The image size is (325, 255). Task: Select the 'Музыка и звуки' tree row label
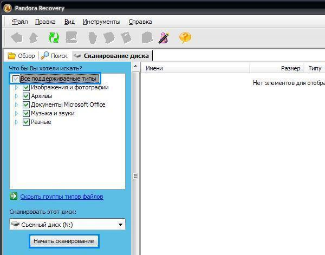click(53, 113)
